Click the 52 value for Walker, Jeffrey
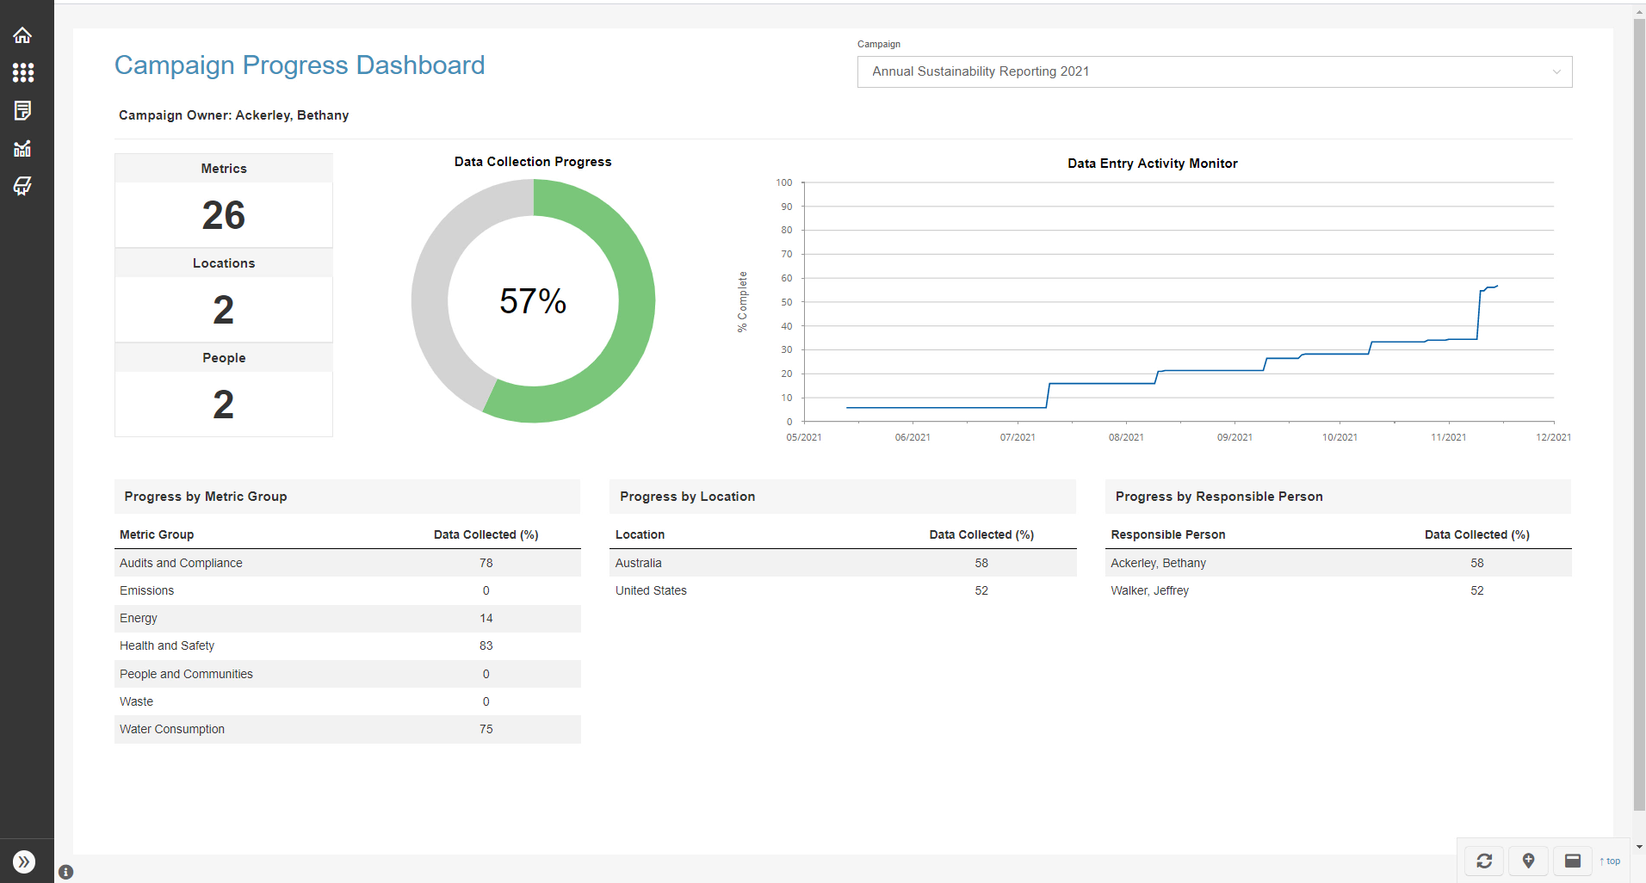This screenshot has height=883, width=1646. [1477, 590]
